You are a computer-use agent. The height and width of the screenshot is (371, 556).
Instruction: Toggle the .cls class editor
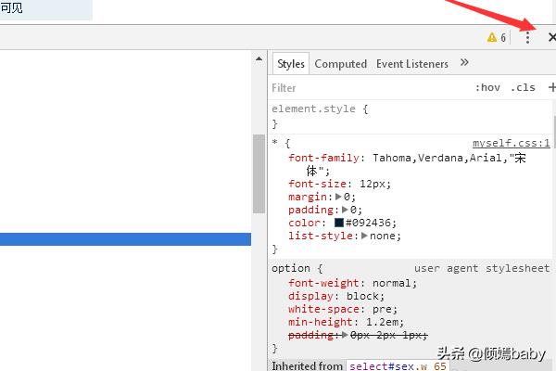(523, 87)
